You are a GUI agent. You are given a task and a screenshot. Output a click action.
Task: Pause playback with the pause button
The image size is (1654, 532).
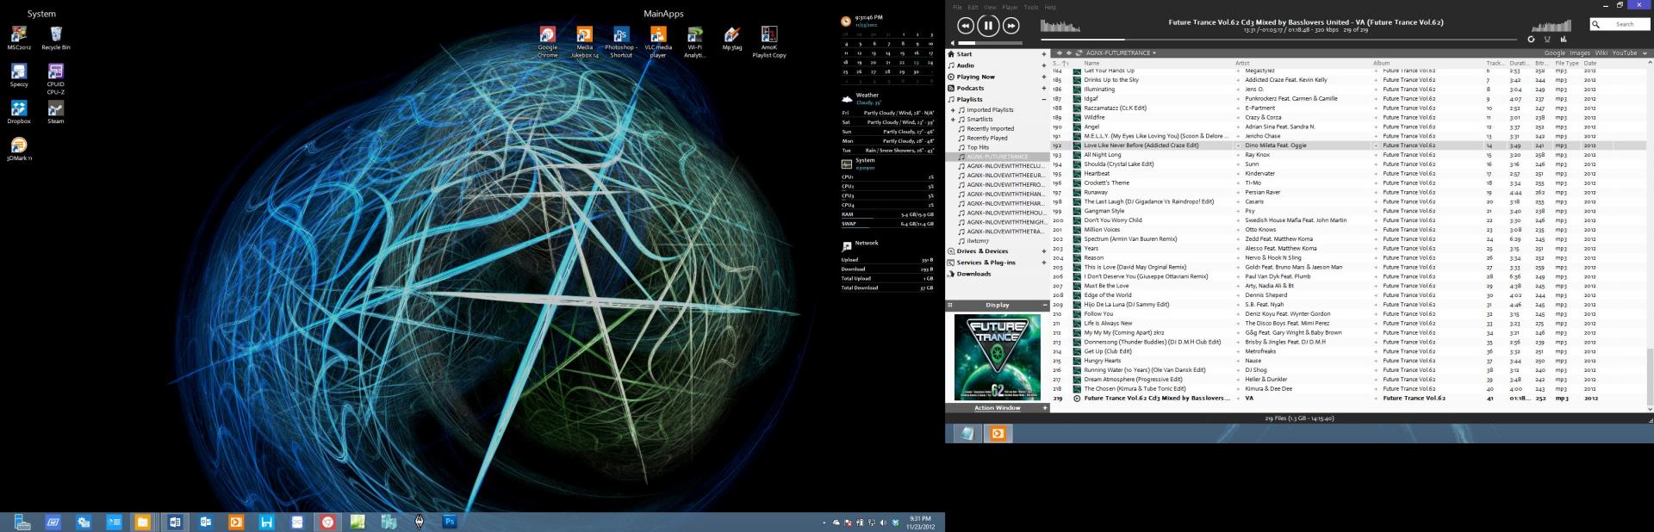[988, 26]
